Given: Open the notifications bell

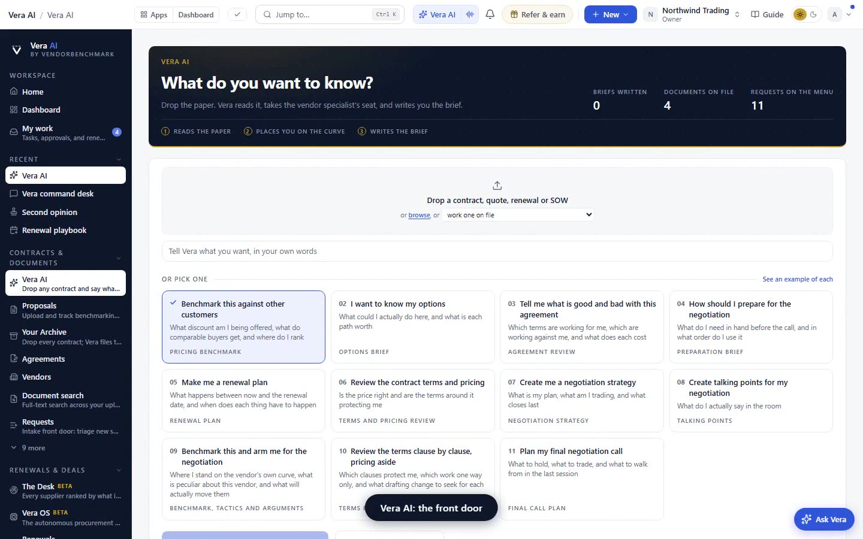Looking at the screenshot, I should point(490,14).
